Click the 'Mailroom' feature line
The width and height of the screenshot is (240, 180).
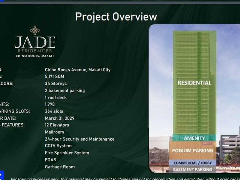[x=54, y=132]
